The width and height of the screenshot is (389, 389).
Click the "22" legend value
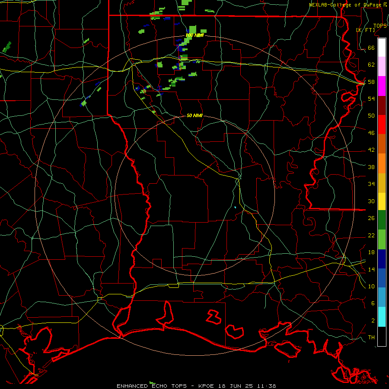tap(371, 235)
